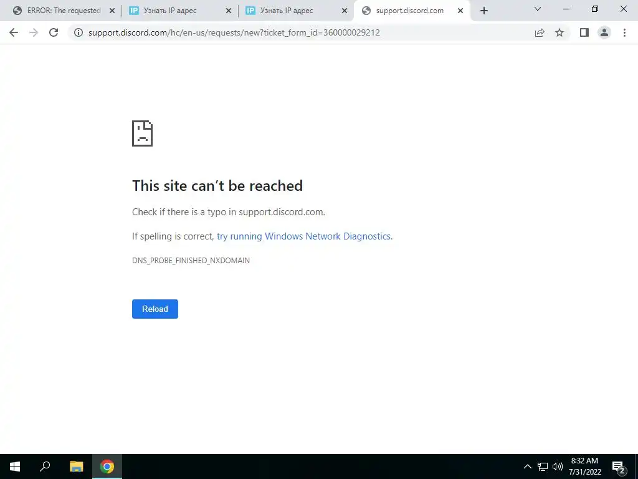Open site information icon in address bar

click(79, 32)
